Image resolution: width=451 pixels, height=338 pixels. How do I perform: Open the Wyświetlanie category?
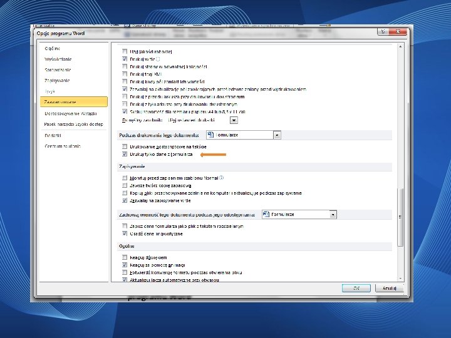pos(58,59)
